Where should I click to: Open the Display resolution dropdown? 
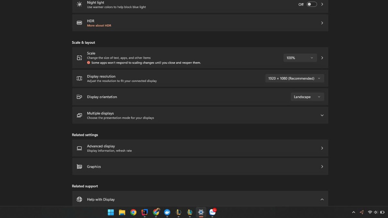click(294, 78)
